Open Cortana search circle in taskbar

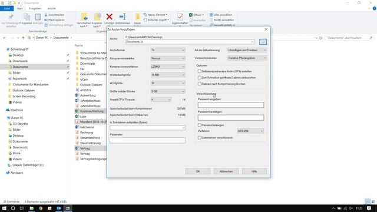[x=13, y=208]
